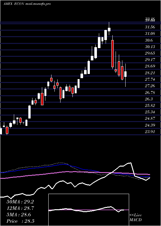Click the 31.56 price axis label
161x226 pixels.
click(x=150, y=27)
